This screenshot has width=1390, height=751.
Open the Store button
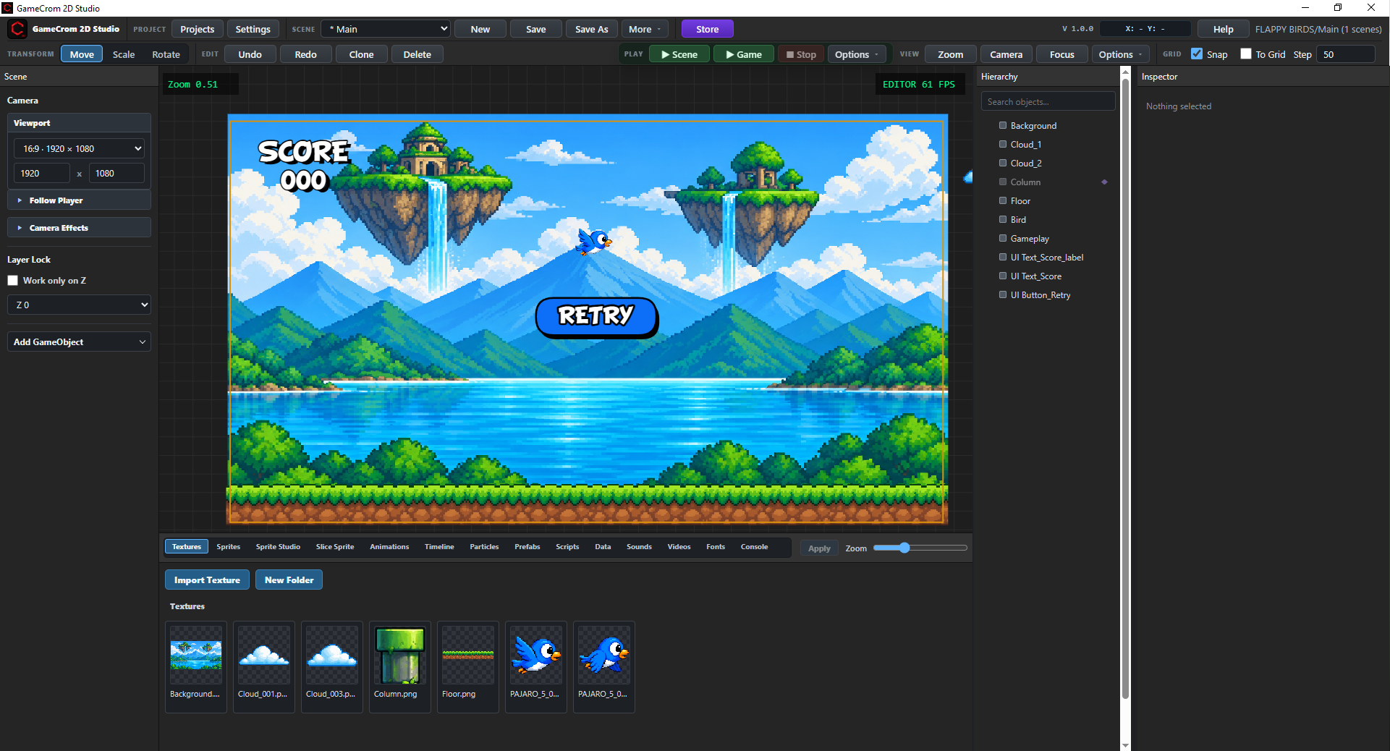click(x=707, y=29)
